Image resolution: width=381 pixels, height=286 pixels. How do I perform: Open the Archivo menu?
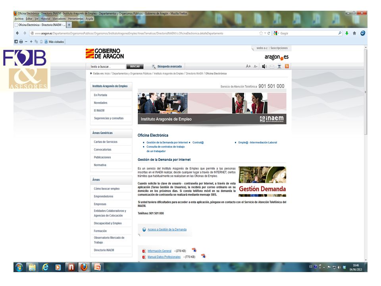[x=19, y=19]
